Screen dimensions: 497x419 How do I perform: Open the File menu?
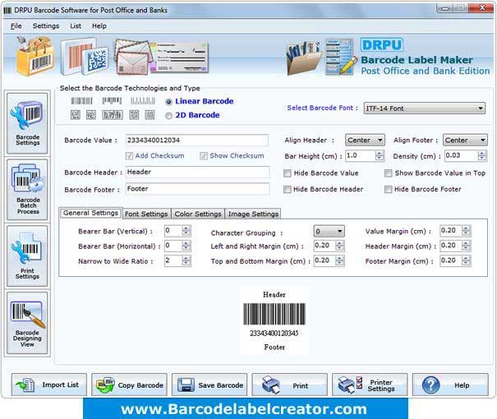click(x=16, y=26)
